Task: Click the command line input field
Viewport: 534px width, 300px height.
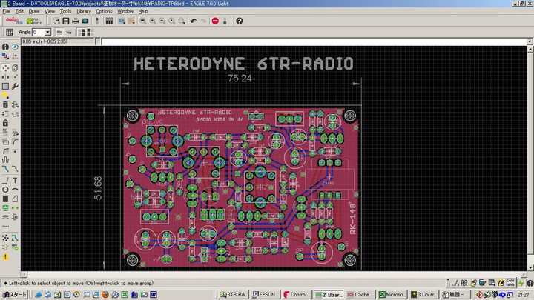Action: 311,41
